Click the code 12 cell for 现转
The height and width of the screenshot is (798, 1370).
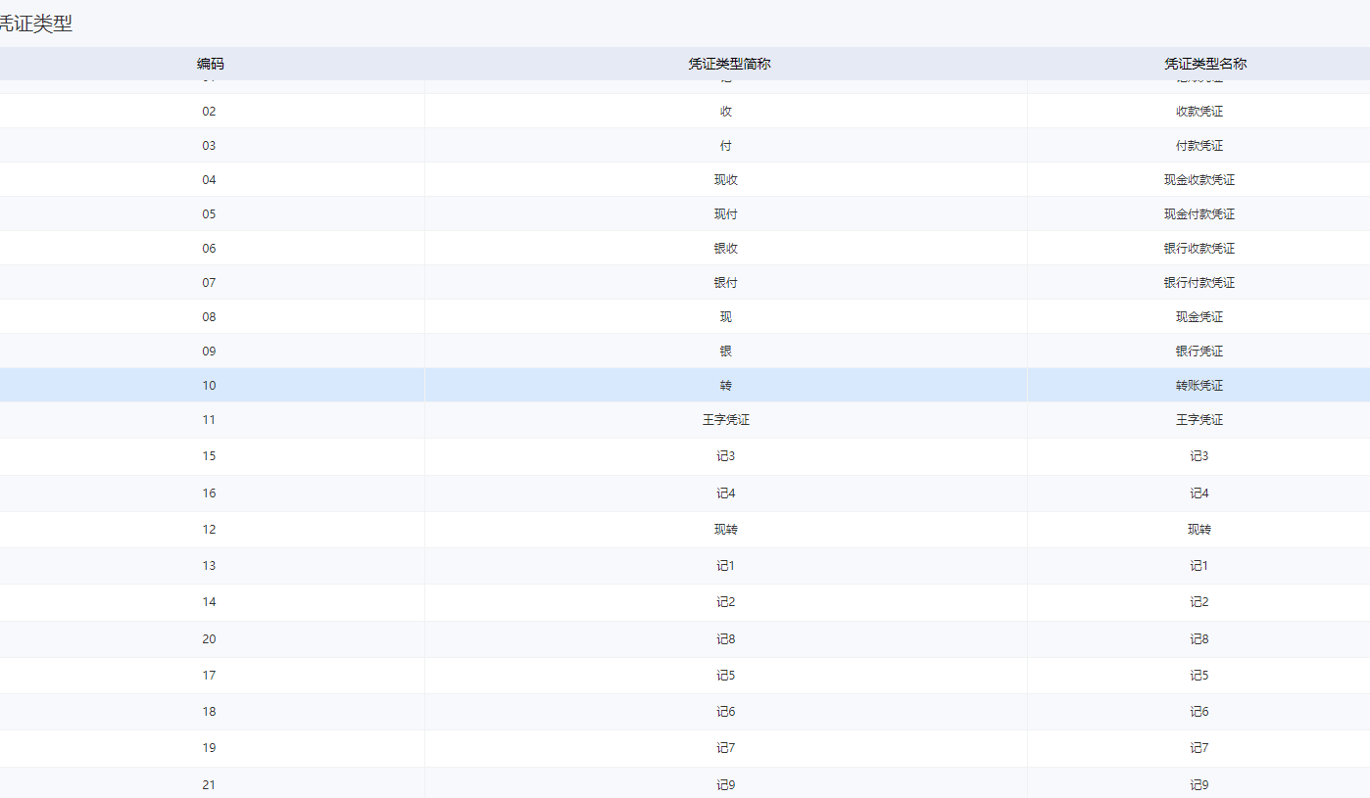click(x=210, y=530)
